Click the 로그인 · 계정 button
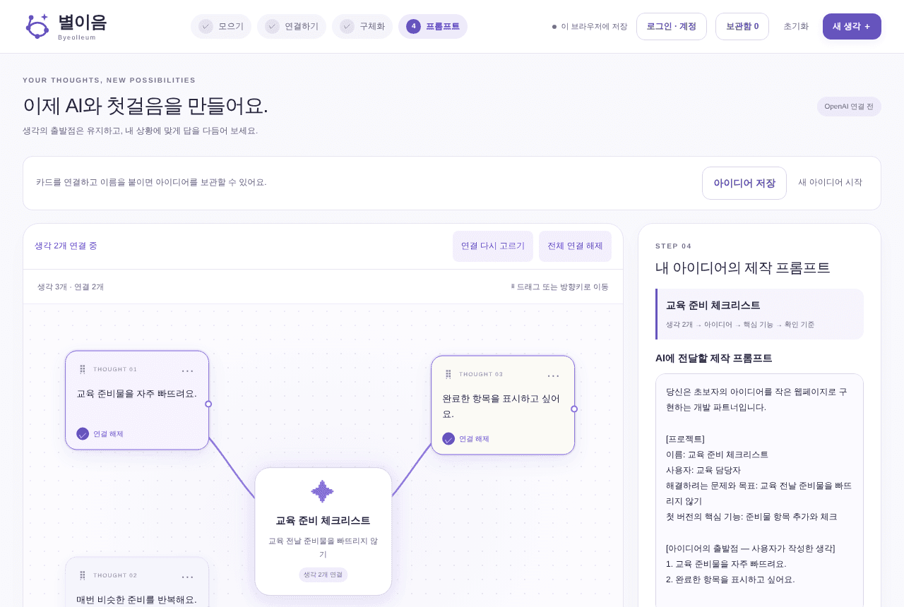 672,26
